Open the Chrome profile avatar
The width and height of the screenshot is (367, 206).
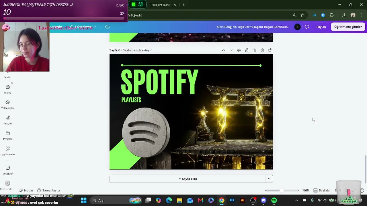pyautogui.click(x=353, y=15)
